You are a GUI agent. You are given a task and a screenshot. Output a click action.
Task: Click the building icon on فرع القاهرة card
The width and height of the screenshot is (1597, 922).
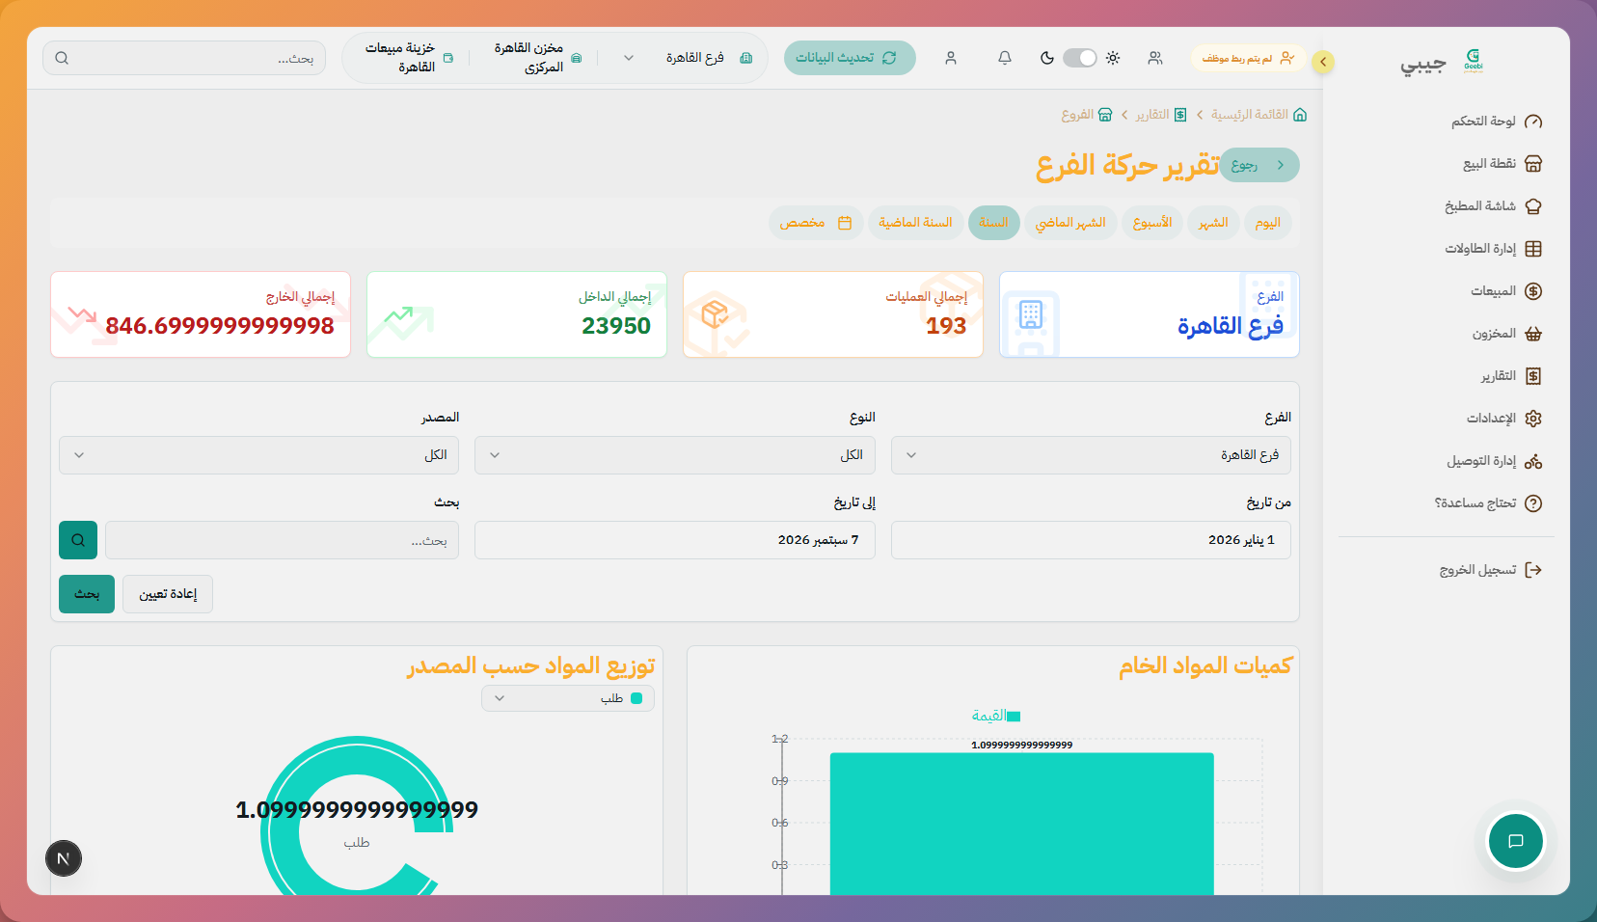pos(1031,315)
